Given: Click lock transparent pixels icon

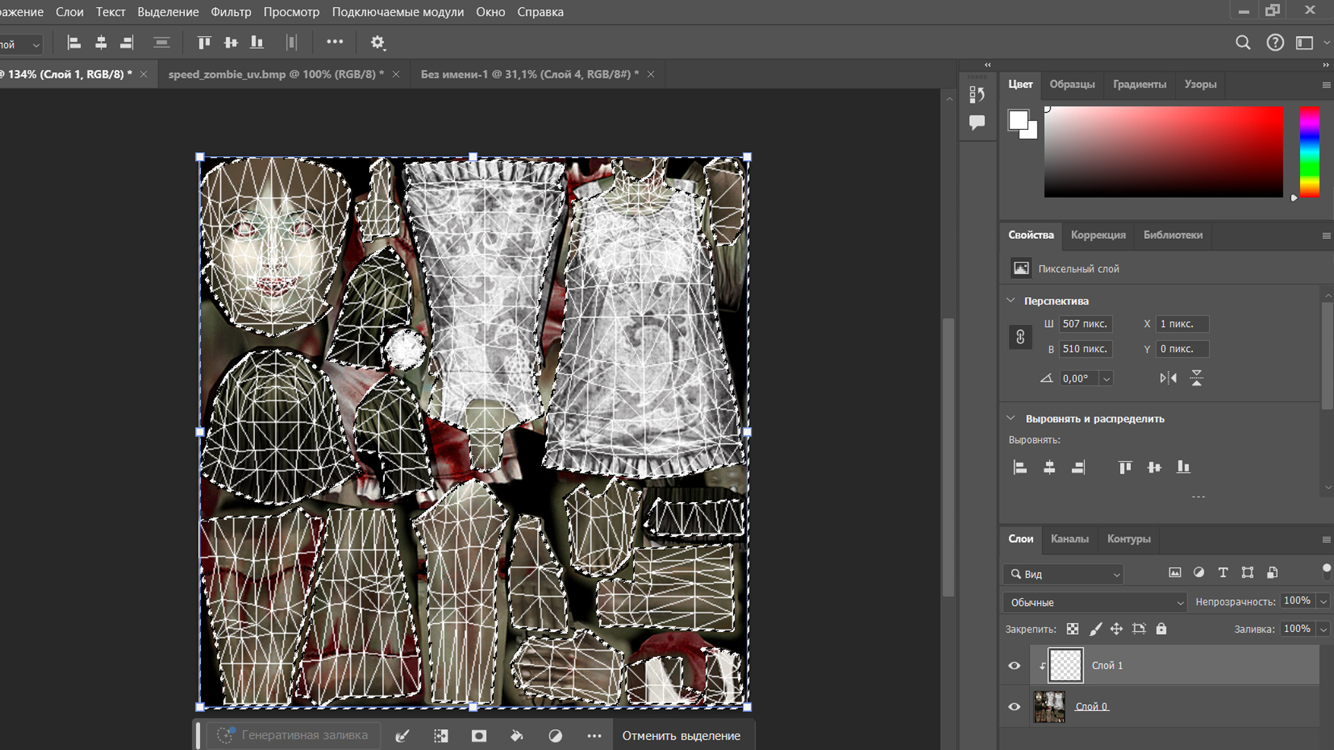Looking at the screenshot, I should pos(1073,629).
